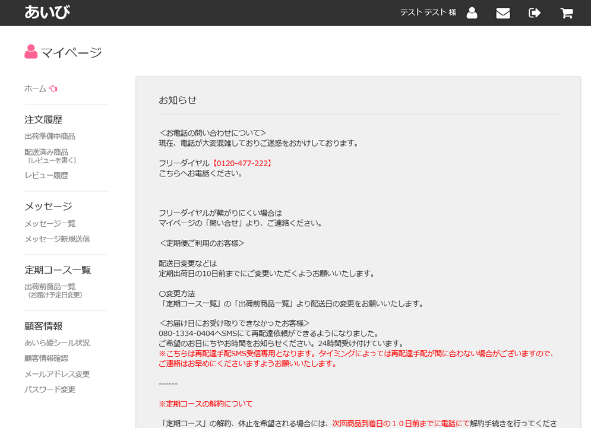Open 配送済み商品 (レビューを書く) link
Screen dimensions: 591x428
click(50, 156)
